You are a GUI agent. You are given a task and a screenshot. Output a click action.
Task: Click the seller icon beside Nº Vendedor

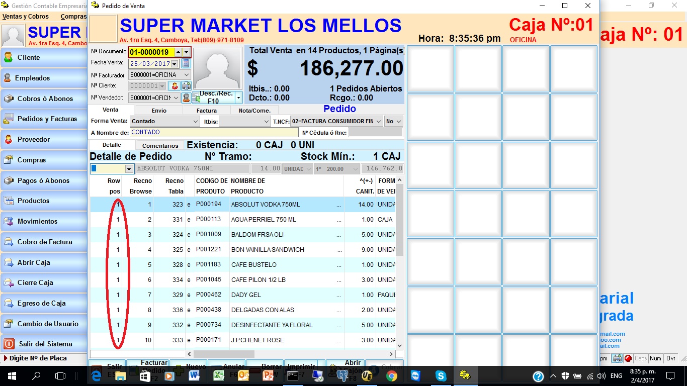(x=186, y=98)
